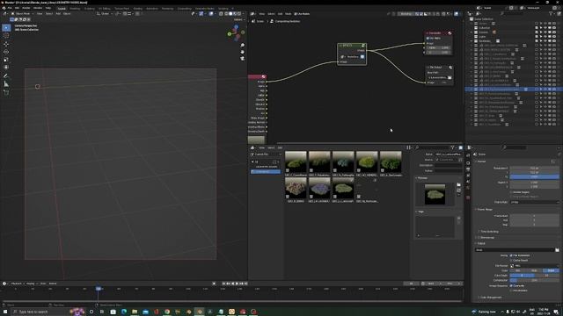Select the Transform tool
Image resolution: width=563 pixels, height=316 pixels.
click(x=6, y=68)
